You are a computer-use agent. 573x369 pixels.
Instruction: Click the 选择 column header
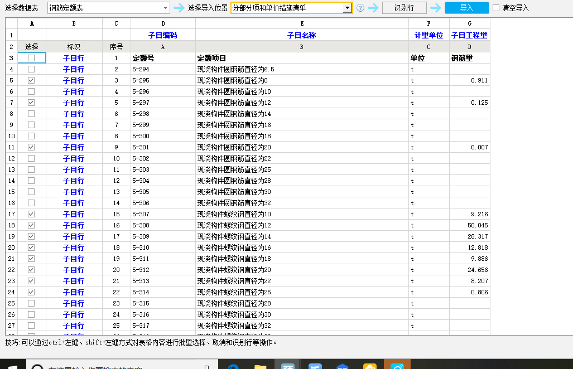click(x=31, y=47)
